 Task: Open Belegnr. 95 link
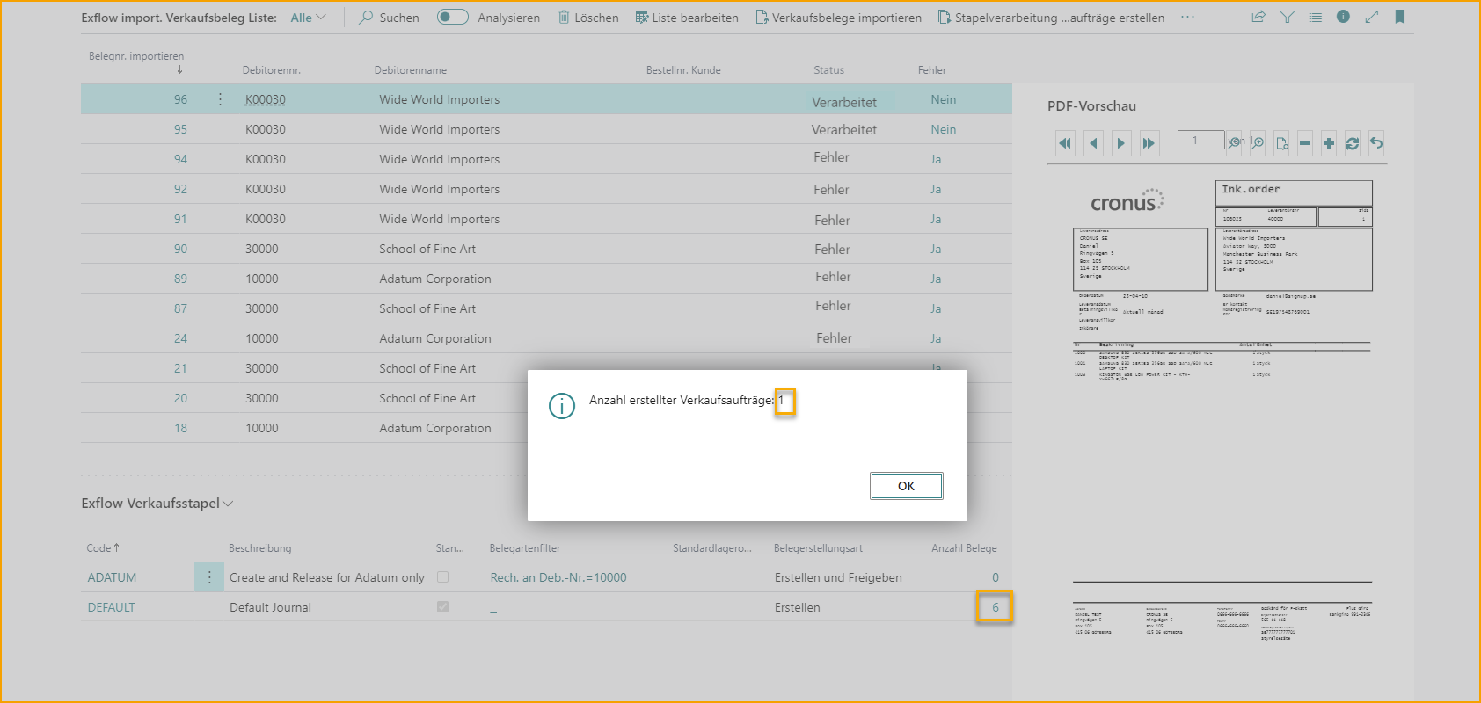[x=180, y=129]
